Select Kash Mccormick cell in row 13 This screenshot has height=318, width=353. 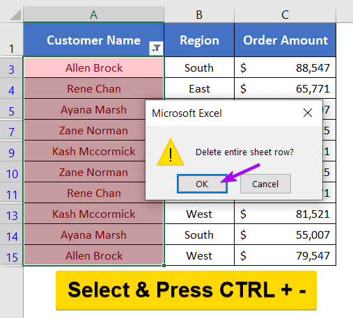click(x=93, y=214)
